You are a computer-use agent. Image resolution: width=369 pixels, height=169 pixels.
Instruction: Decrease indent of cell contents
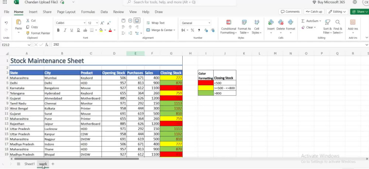point(123,33)
